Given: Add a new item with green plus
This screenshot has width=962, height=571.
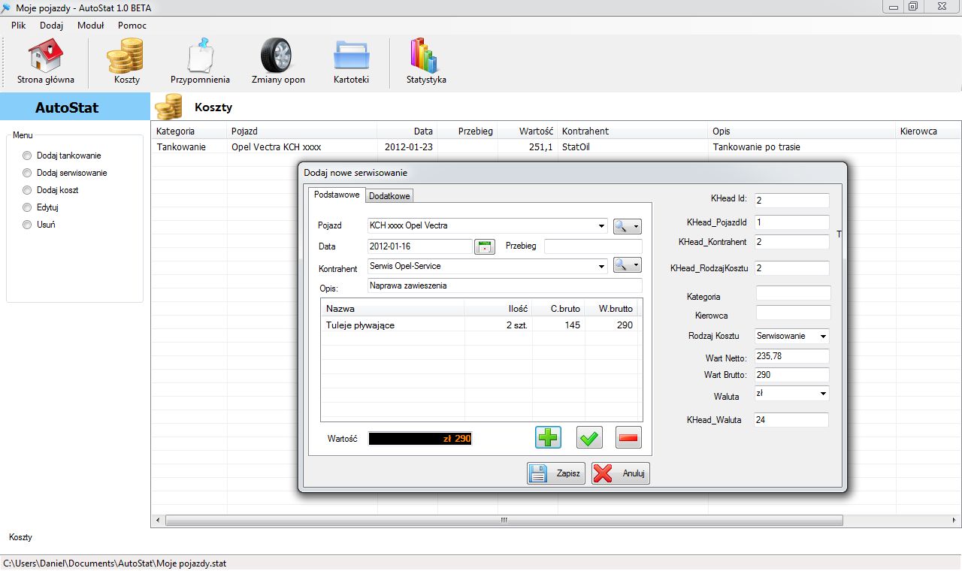Looking at the screenshot, I should click(549, 437).
